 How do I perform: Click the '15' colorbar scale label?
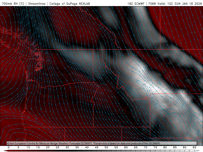point(38,147)
